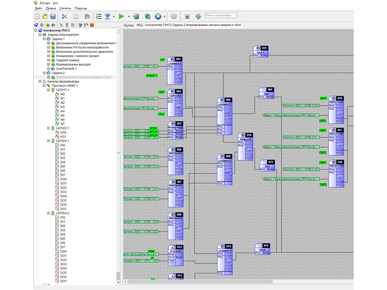This screenshot has height=290, width=387.
Task: Collapse the Задача 2 tree node
Action: click(x=44, y=73)
